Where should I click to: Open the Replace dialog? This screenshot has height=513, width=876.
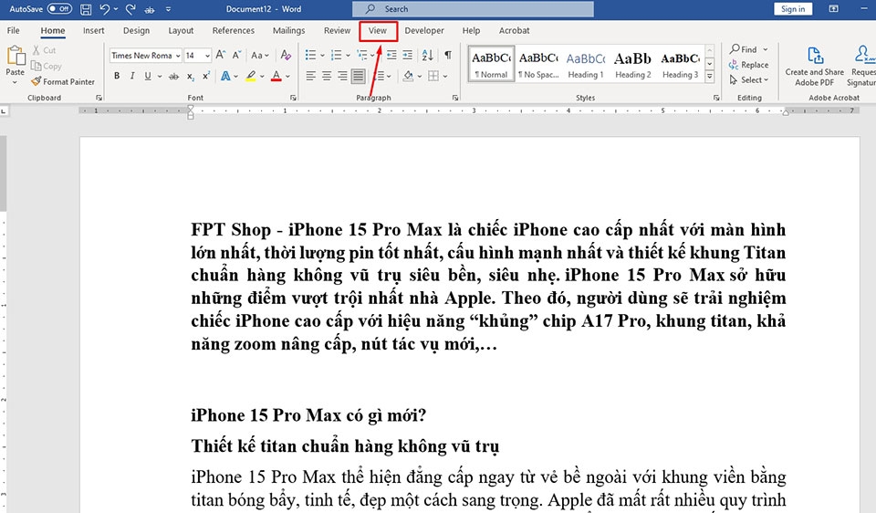click(x=748, y=65)
